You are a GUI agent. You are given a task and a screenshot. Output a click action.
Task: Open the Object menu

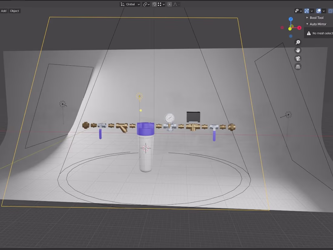tap(14, 11)
